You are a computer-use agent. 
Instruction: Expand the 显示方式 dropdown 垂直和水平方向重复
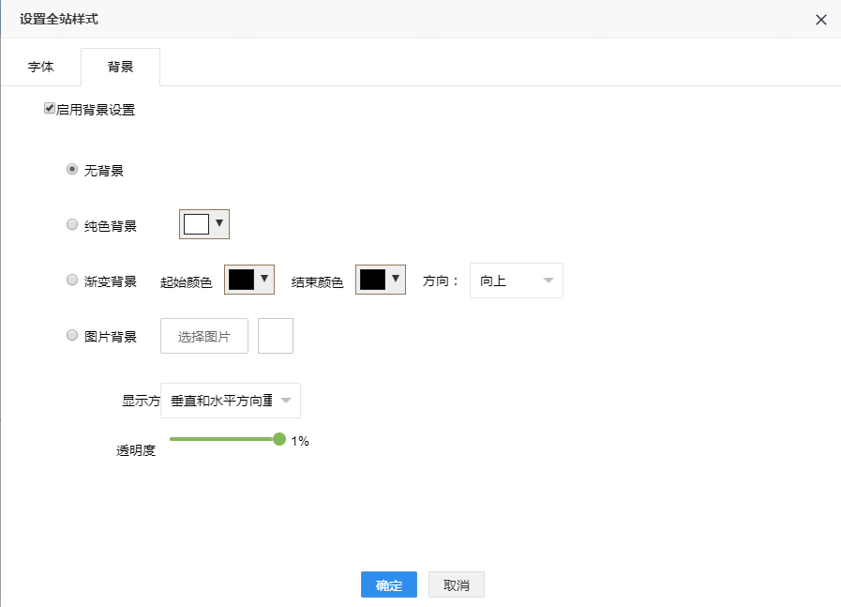point(231,401)
